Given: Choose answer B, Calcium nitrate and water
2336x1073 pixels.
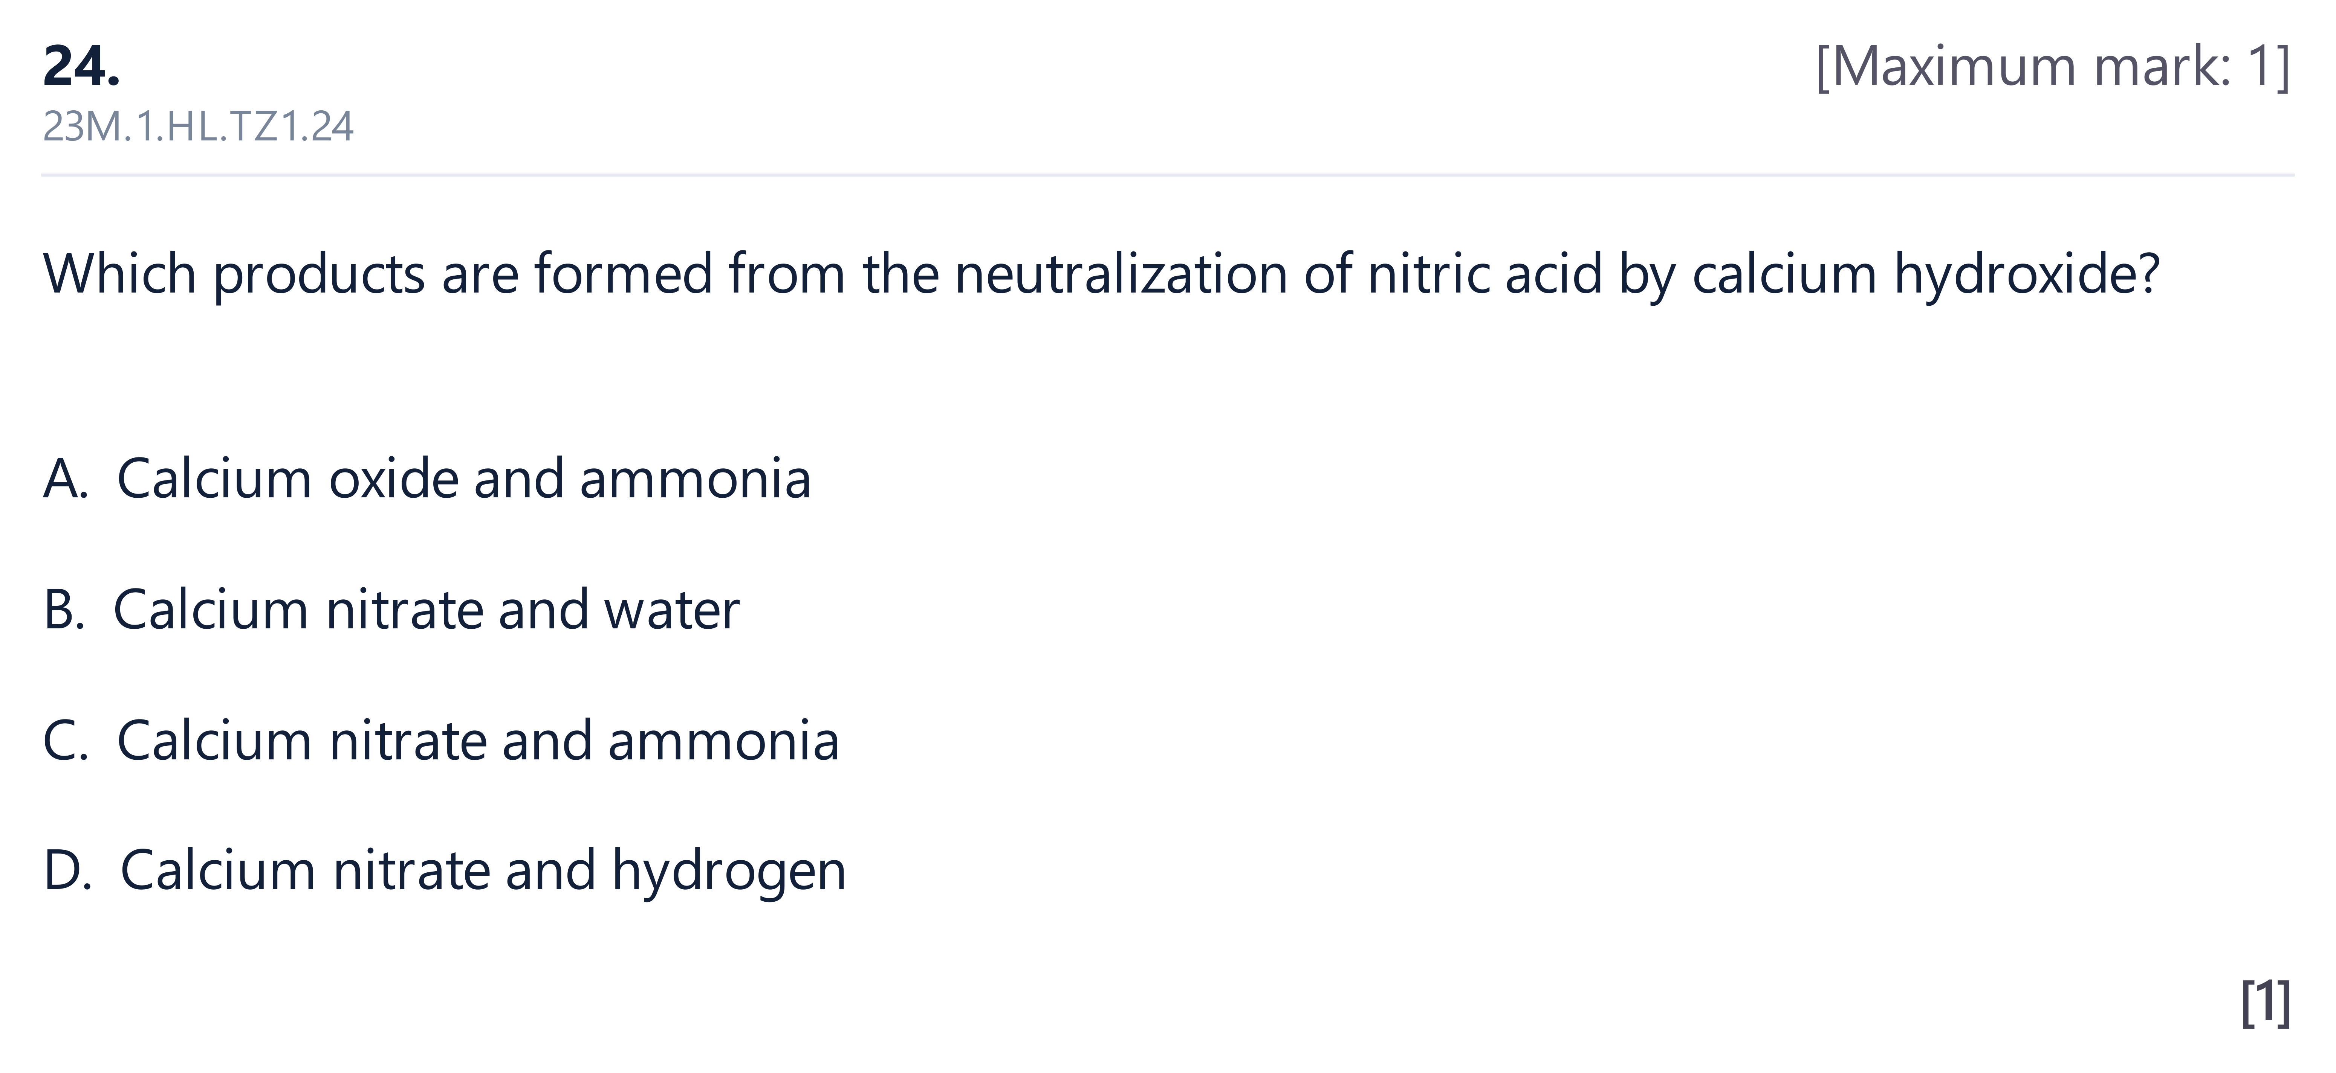Looking at the screenshot, I should [x=391, y=609].
